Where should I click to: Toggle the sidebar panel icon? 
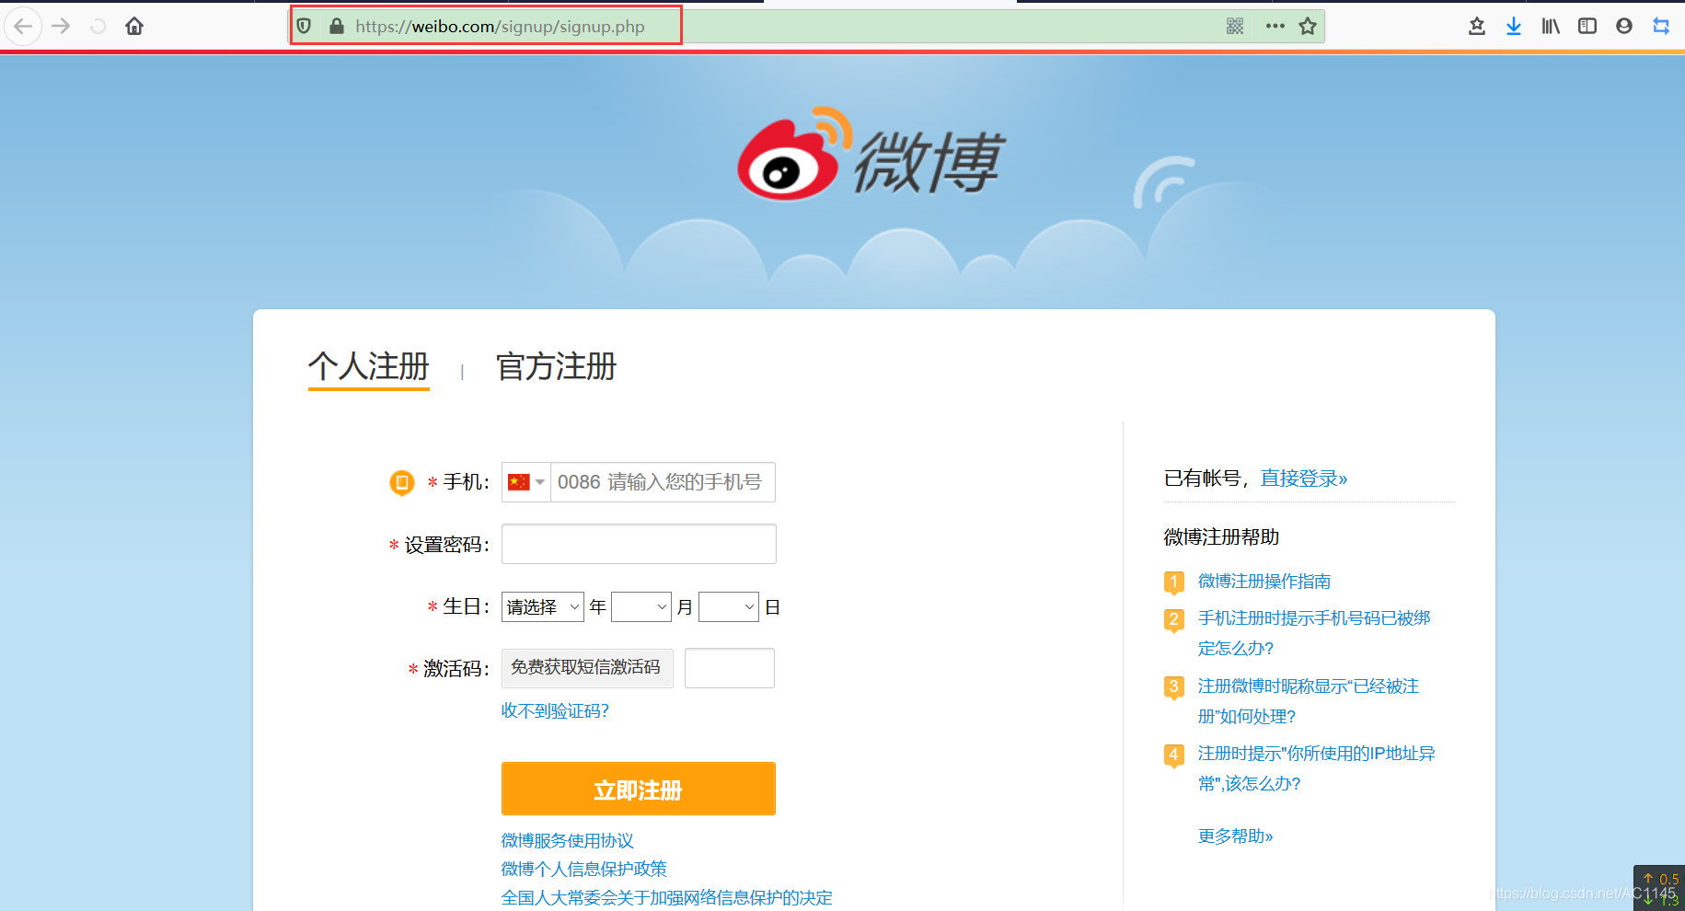(x=1587, y=26)
